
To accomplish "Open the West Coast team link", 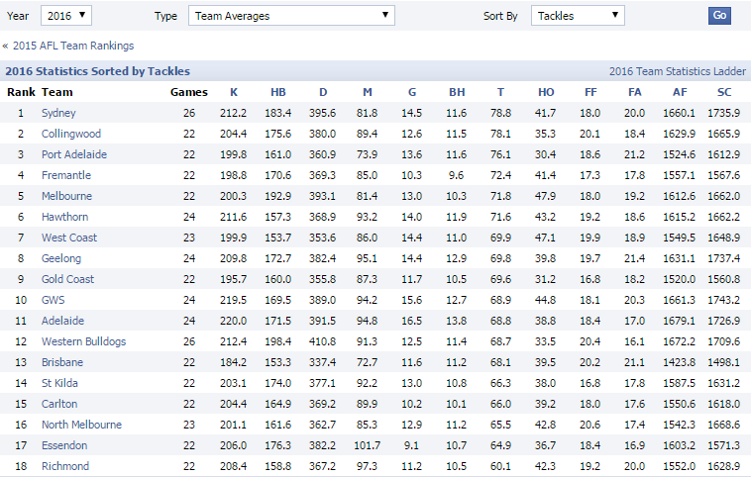I will [x=69, y=238].
